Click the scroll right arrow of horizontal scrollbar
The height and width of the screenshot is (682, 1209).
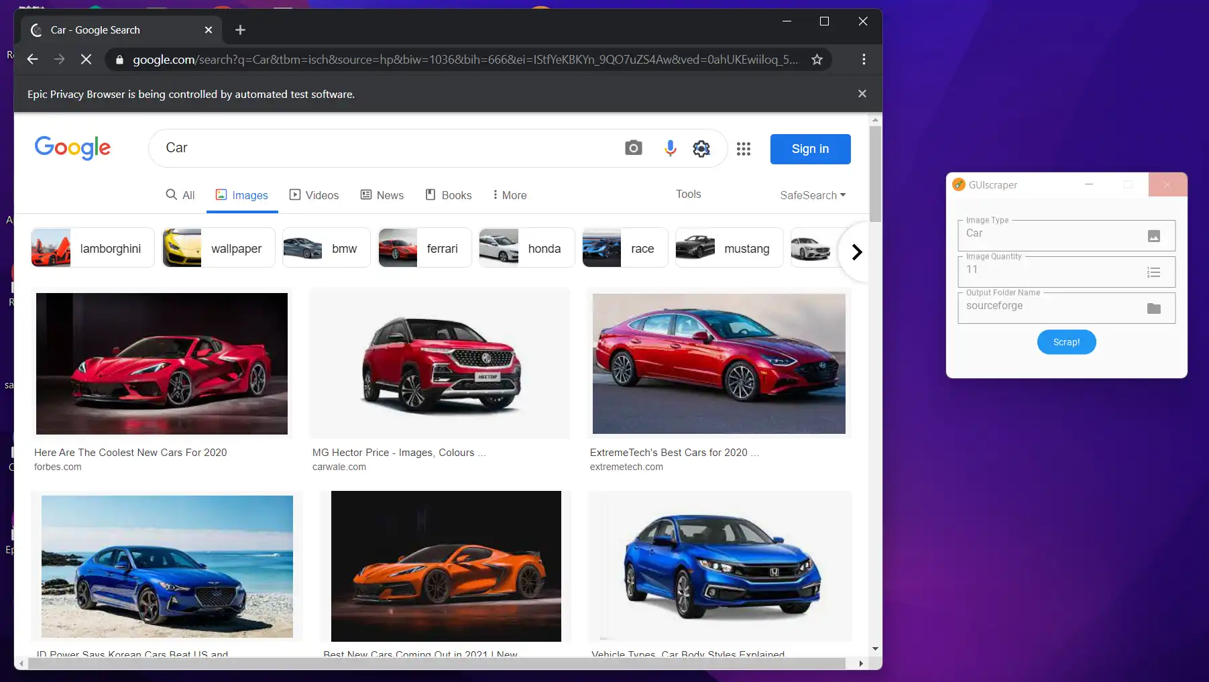tap(861, 663)
